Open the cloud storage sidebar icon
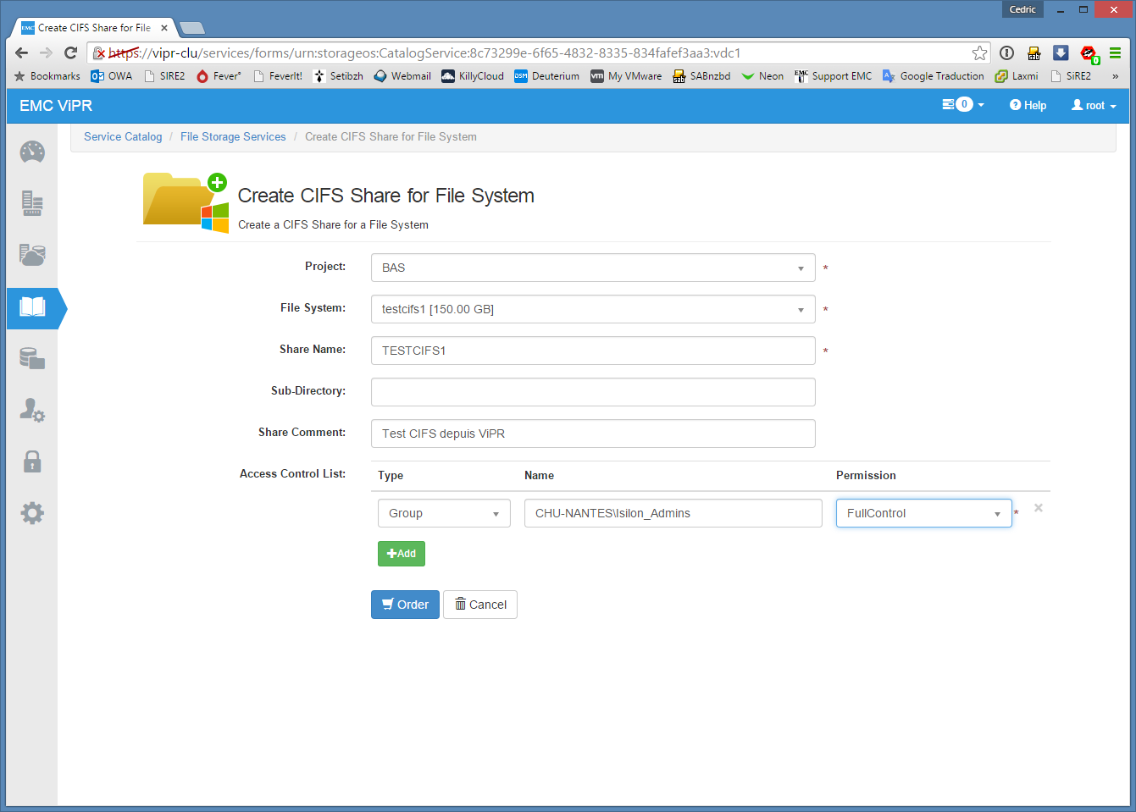The width and height of the screenshot is (1136, 812). [x=32, y=255]
